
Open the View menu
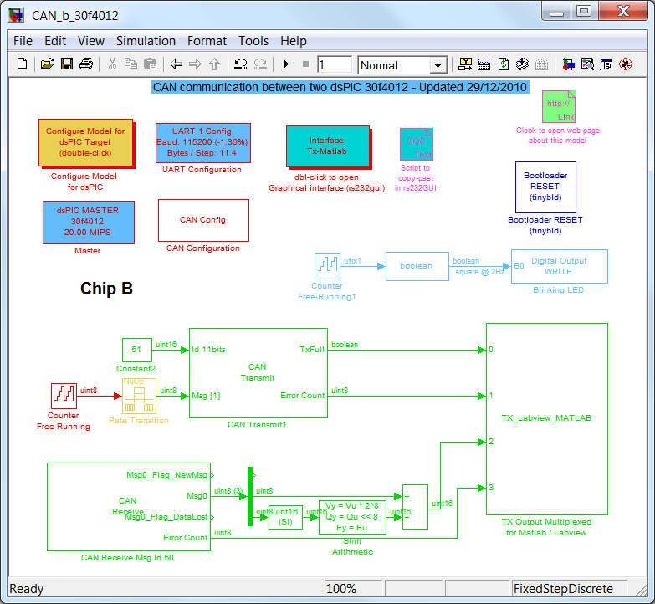(90, 41)
